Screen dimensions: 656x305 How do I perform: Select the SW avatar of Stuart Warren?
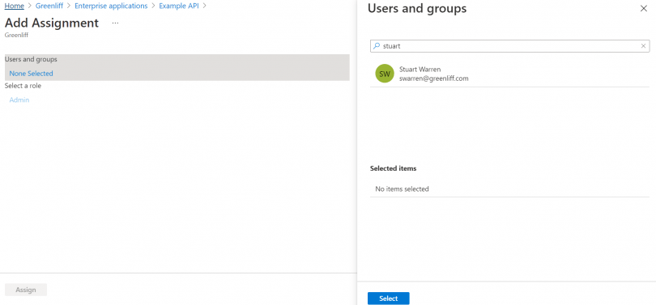point(385,74)
